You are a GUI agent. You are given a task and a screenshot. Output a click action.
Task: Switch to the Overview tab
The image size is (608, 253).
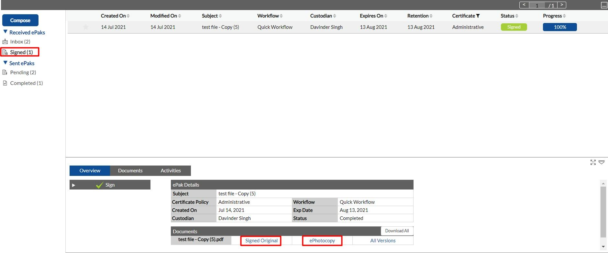tap(90, 171)
